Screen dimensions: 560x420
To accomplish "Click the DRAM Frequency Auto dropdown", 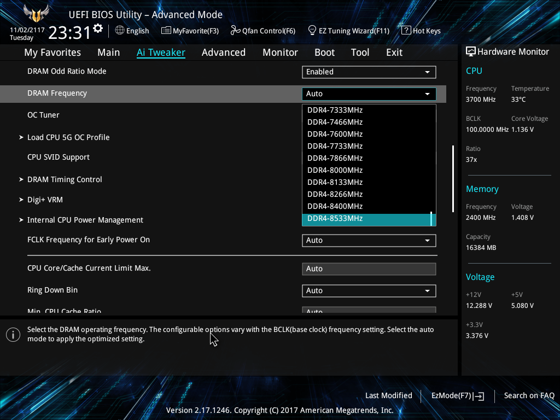I will [369, 94].
